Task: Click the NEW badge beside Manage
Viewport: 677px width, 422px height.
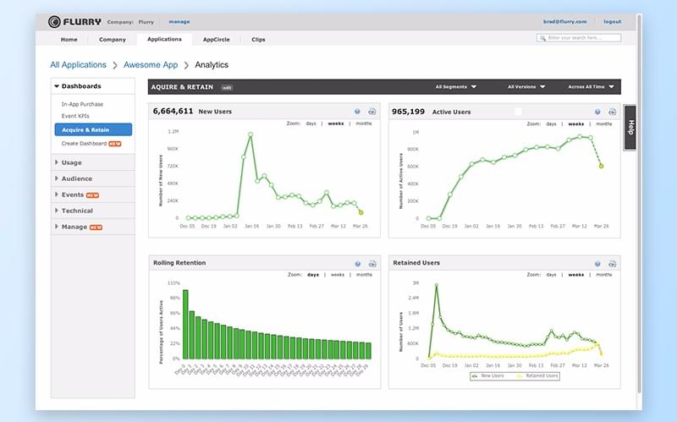Action: click(96, 227)
